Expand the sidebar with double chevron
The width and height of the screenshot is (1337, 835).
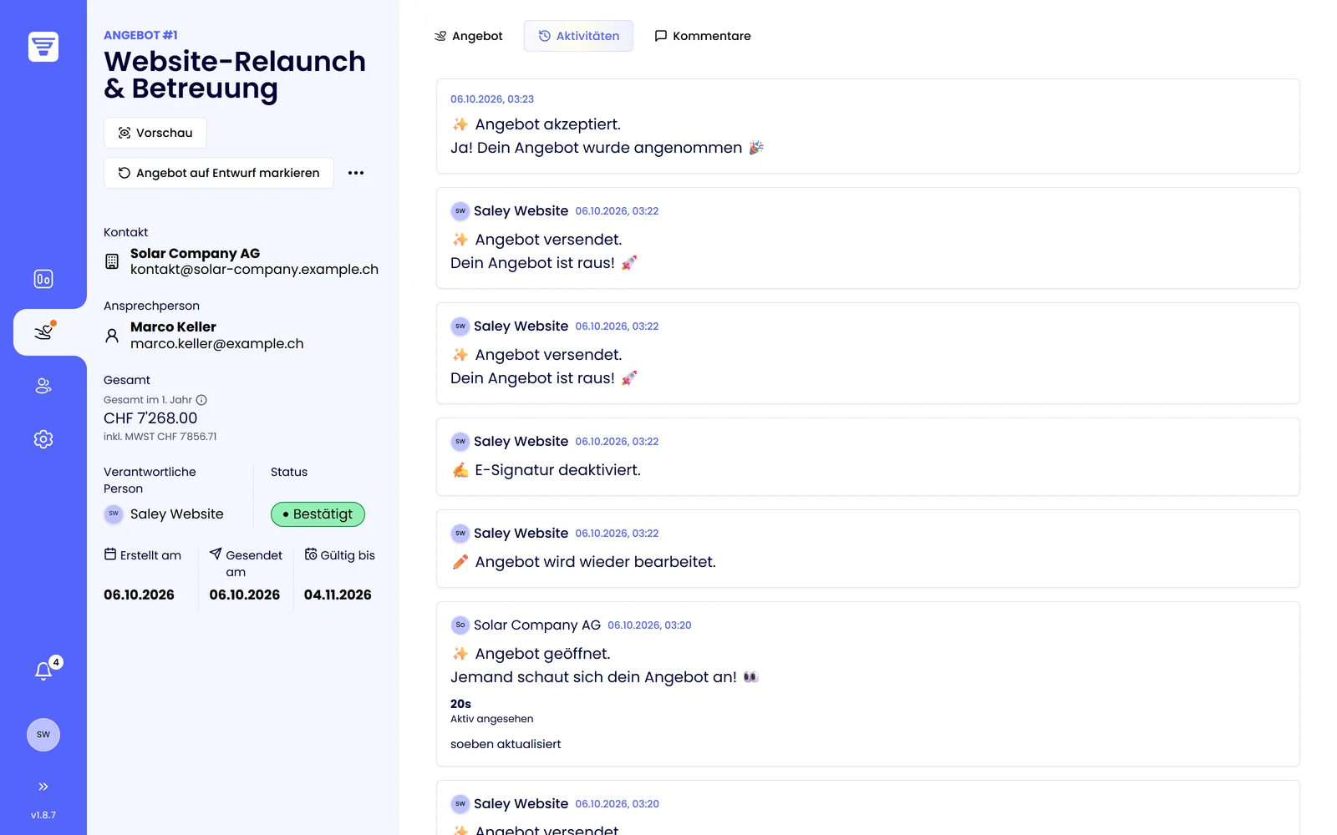pyautogui.click(x=43, y=787)
